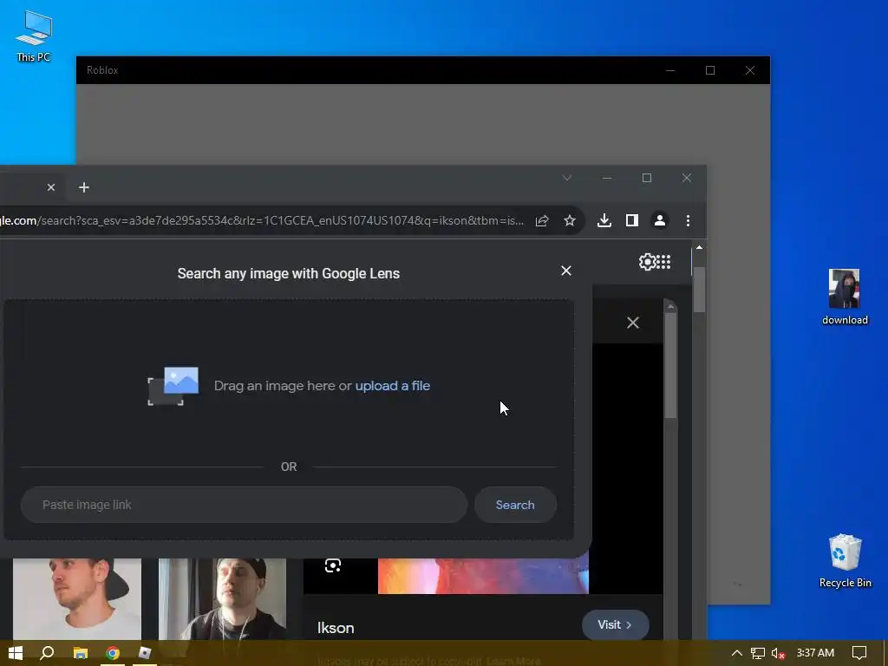The height and width of the screenshot is (666, 888).
Task: Minimize the Roblox window
Action: (670, 70)
